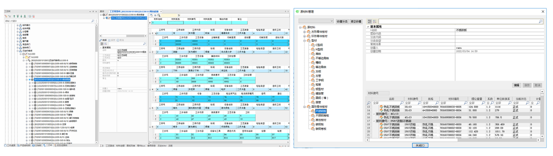This screenshot has width=553, height=156.
Task: Select the 等边角钢 tree item
Action: (x=321, y=67)
